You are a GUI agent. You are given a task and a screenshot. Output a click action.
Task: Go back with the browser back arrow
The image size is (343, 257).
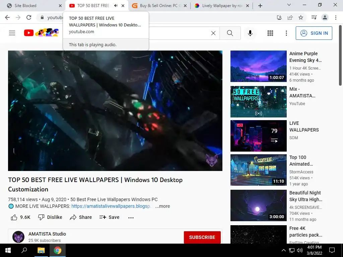pos(7,17)
